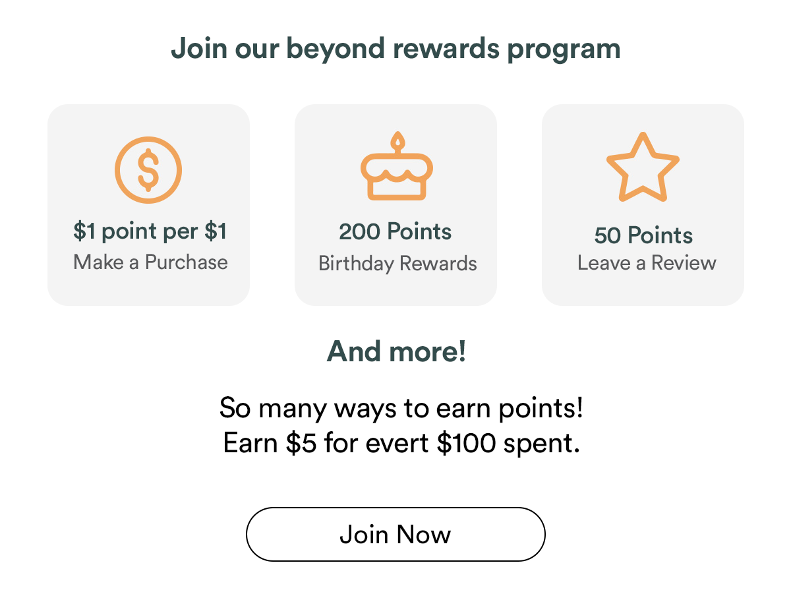Select the "$1 point per $1" title
The width and height of the screenshot is (791, 596).
point(150,231)
